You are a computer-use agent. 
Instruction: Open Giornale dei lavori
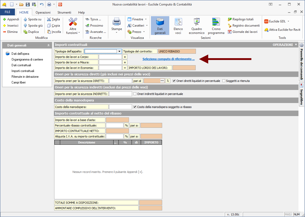(230, 32)
